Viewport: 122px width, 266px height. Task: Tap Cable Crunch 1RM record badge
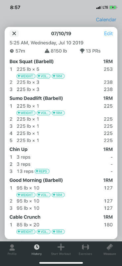point(58,232)
